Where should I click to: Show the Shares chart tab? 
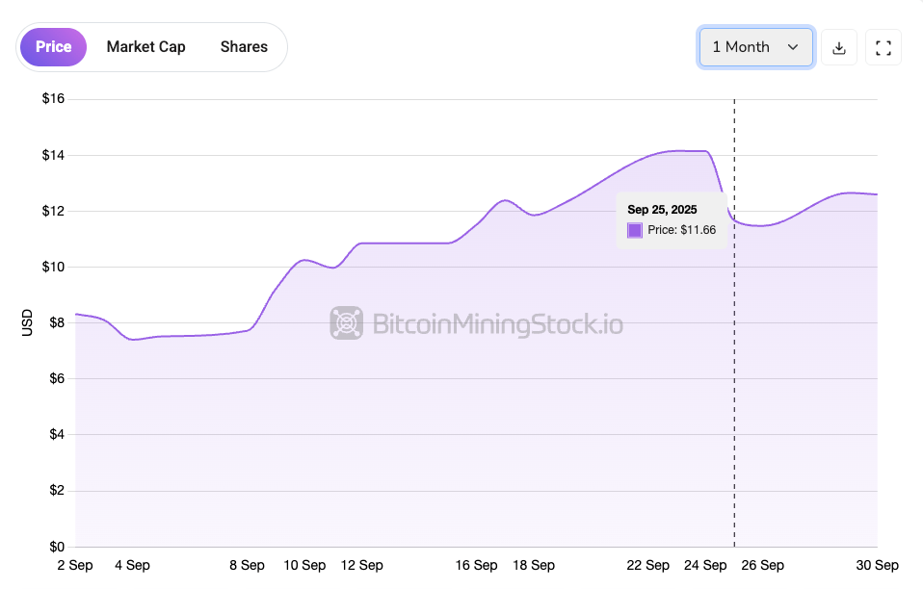click(x=244, y=47)
